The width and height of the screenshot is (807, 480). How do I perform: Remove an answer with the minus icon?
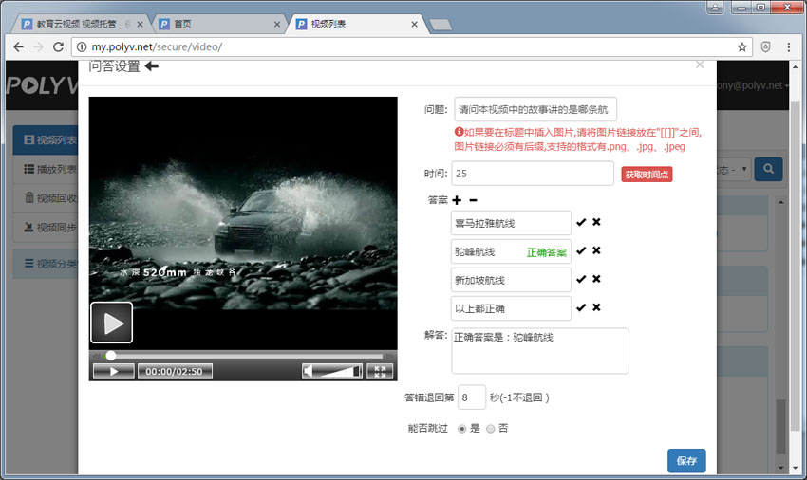473,200
